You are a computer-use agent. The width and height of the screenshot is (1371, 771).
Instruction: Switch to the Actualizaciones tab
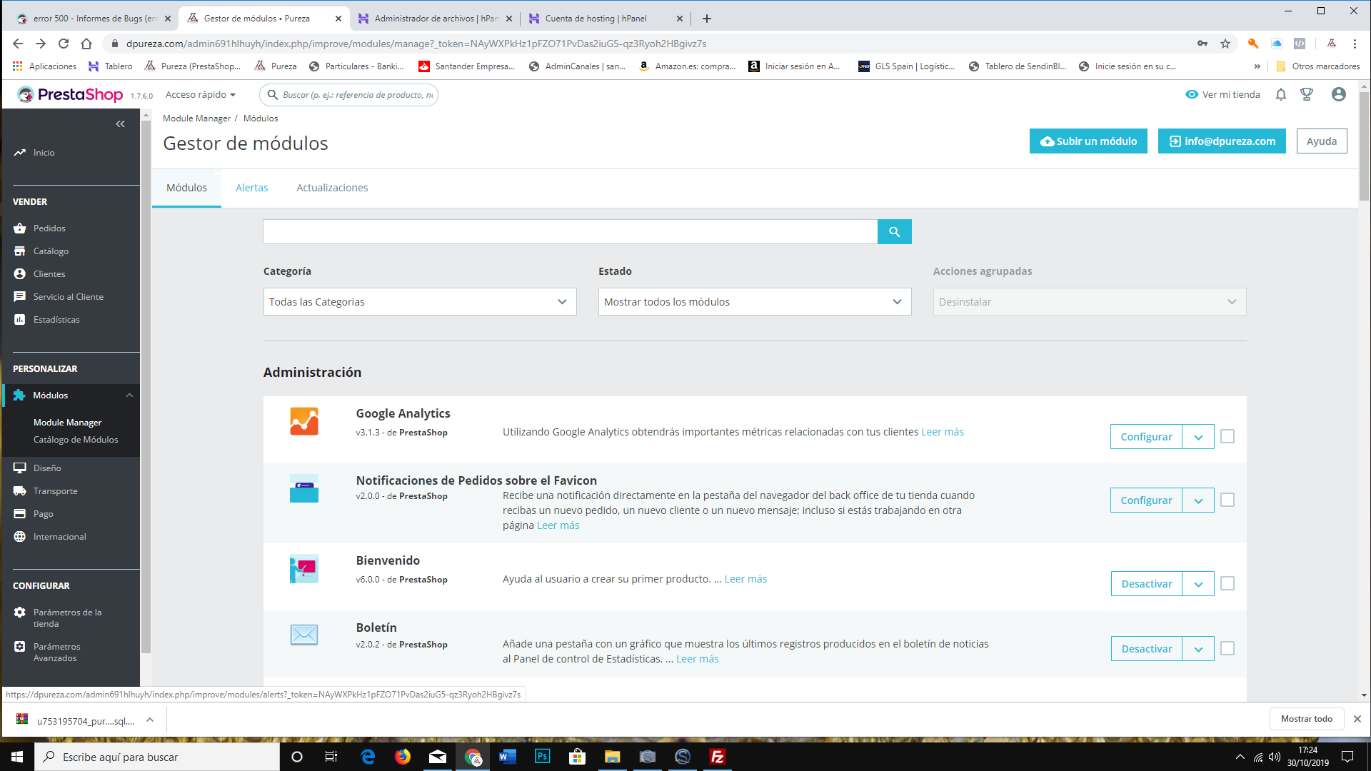(332, 188)
